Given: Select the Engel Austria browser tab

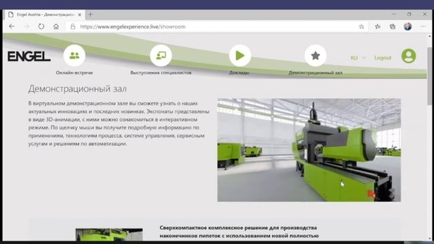Looking at the screenshot, I should (x=44, y=15).
